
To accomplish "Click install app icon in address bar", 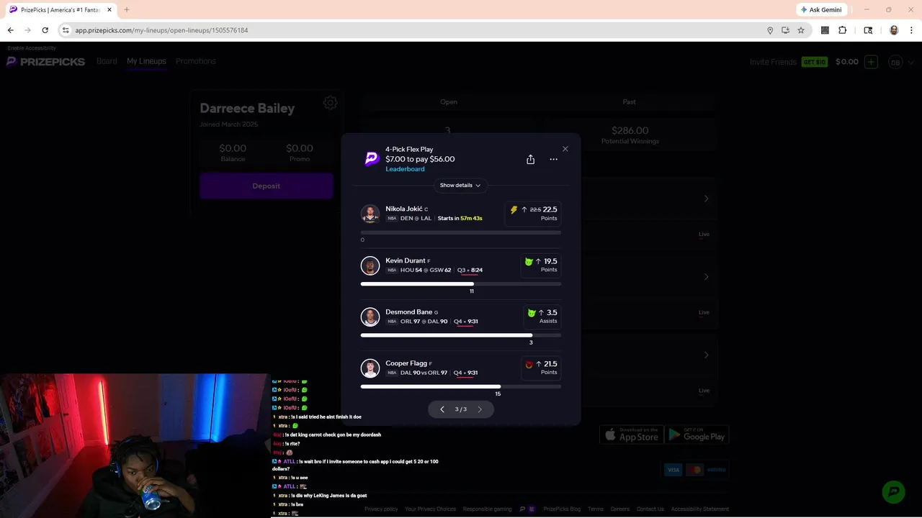I will 785,30.
